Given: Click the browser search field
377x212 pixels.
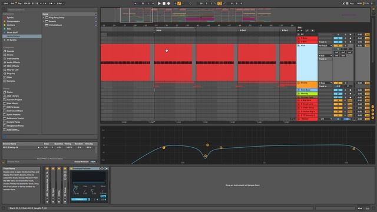Looking at the screenshot, I should 52,9.
